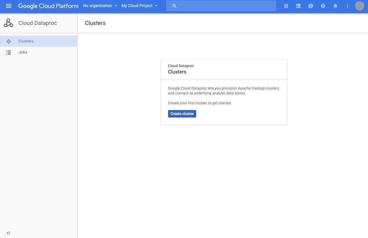Click the 'Google Cloud Dataproc lets you provision' description
This screenshot has width=368, height=238.
coord(224,91)
